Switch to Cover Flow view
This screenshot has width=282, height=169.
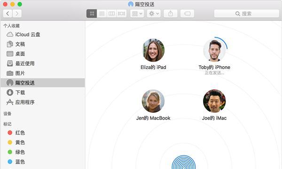(x=121, y=14)
